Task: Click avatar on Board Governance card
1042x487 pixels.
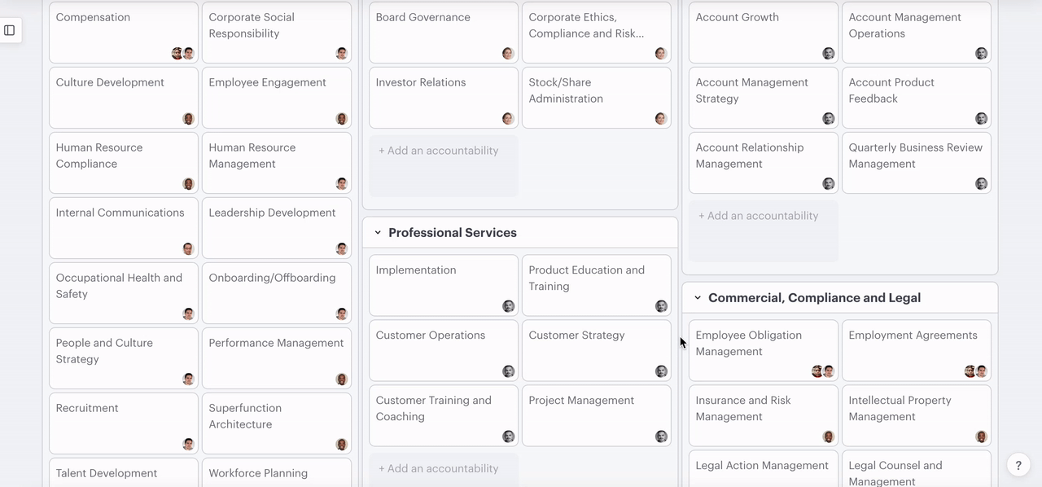Action: point(508,54)
